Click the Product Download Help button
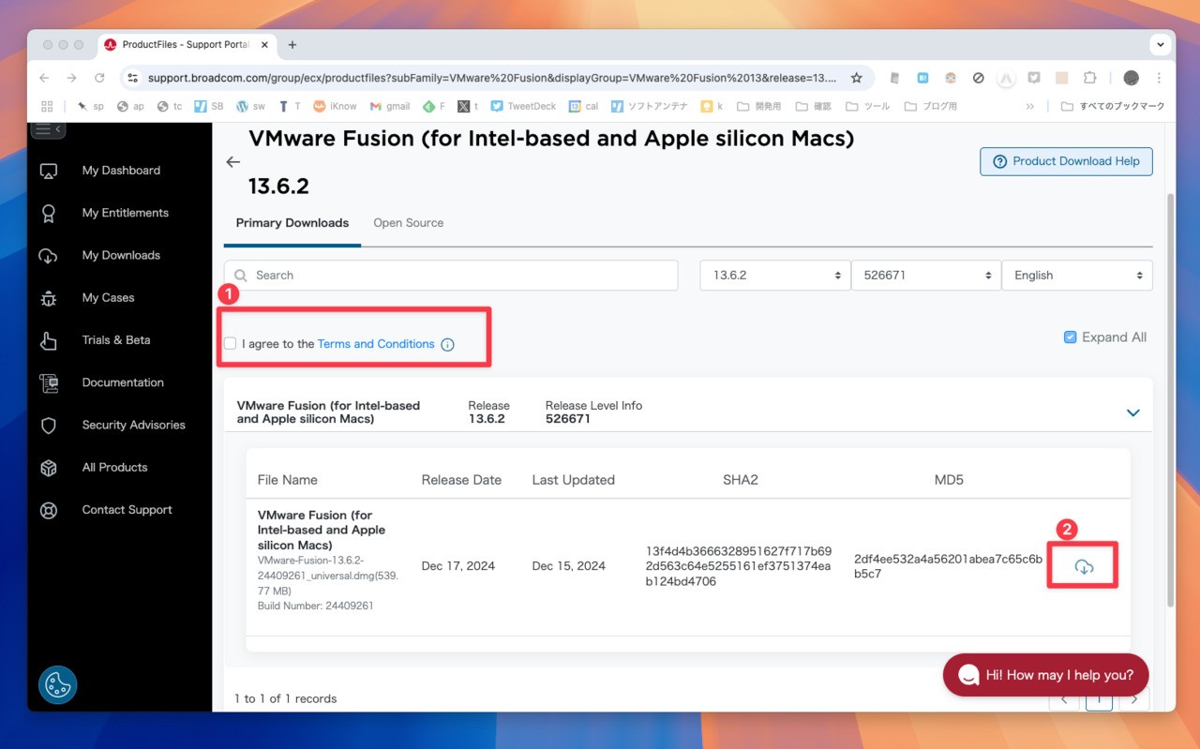 (x=1066, y=161)
